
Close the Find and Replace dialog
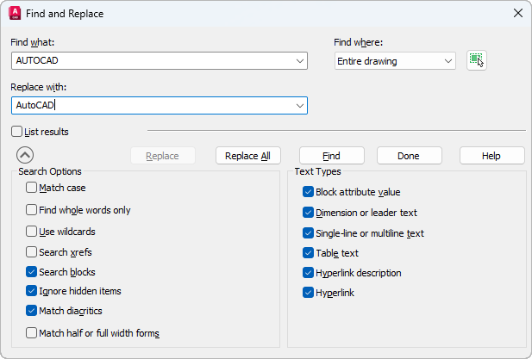coord(517,13)
